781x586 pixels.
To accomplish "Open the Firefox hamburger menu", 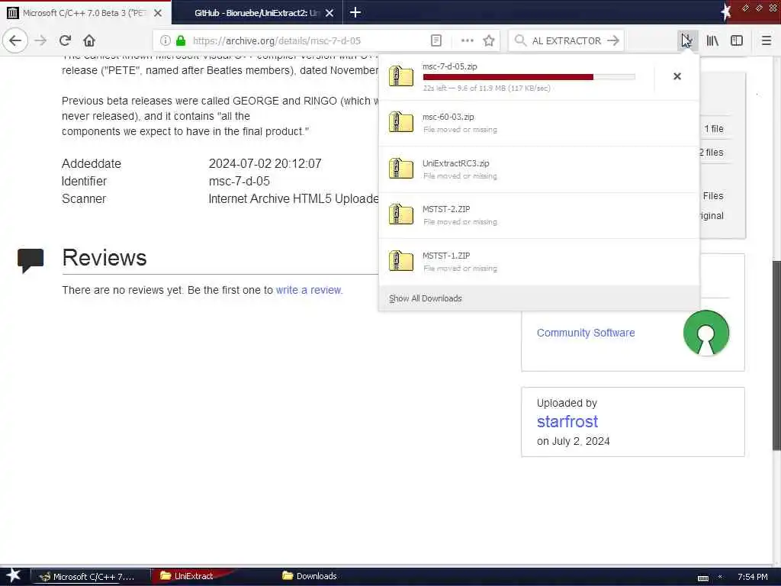I will (767, 40).
